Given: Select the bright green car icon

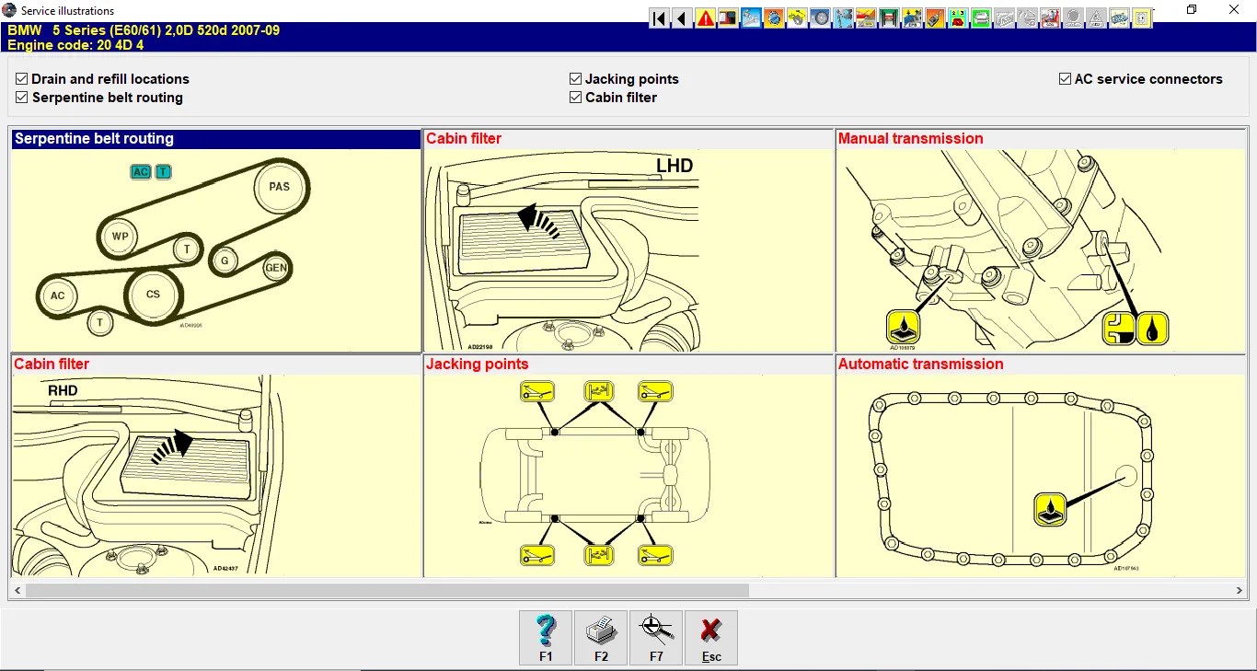Looking at the screenshot, I should 981,17.
